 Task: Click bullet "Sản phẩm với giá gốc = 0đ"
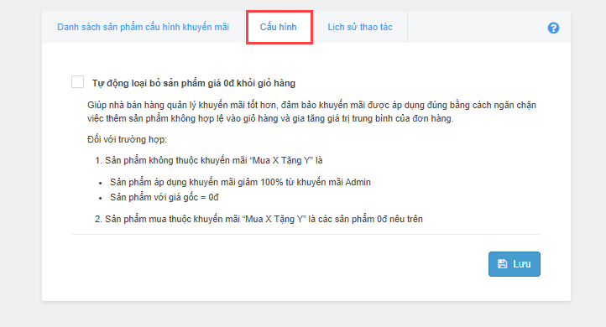pos(165,197)
